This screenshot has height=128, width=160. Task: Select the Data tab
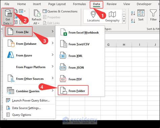pyautogui.click(x=97, y=4)
